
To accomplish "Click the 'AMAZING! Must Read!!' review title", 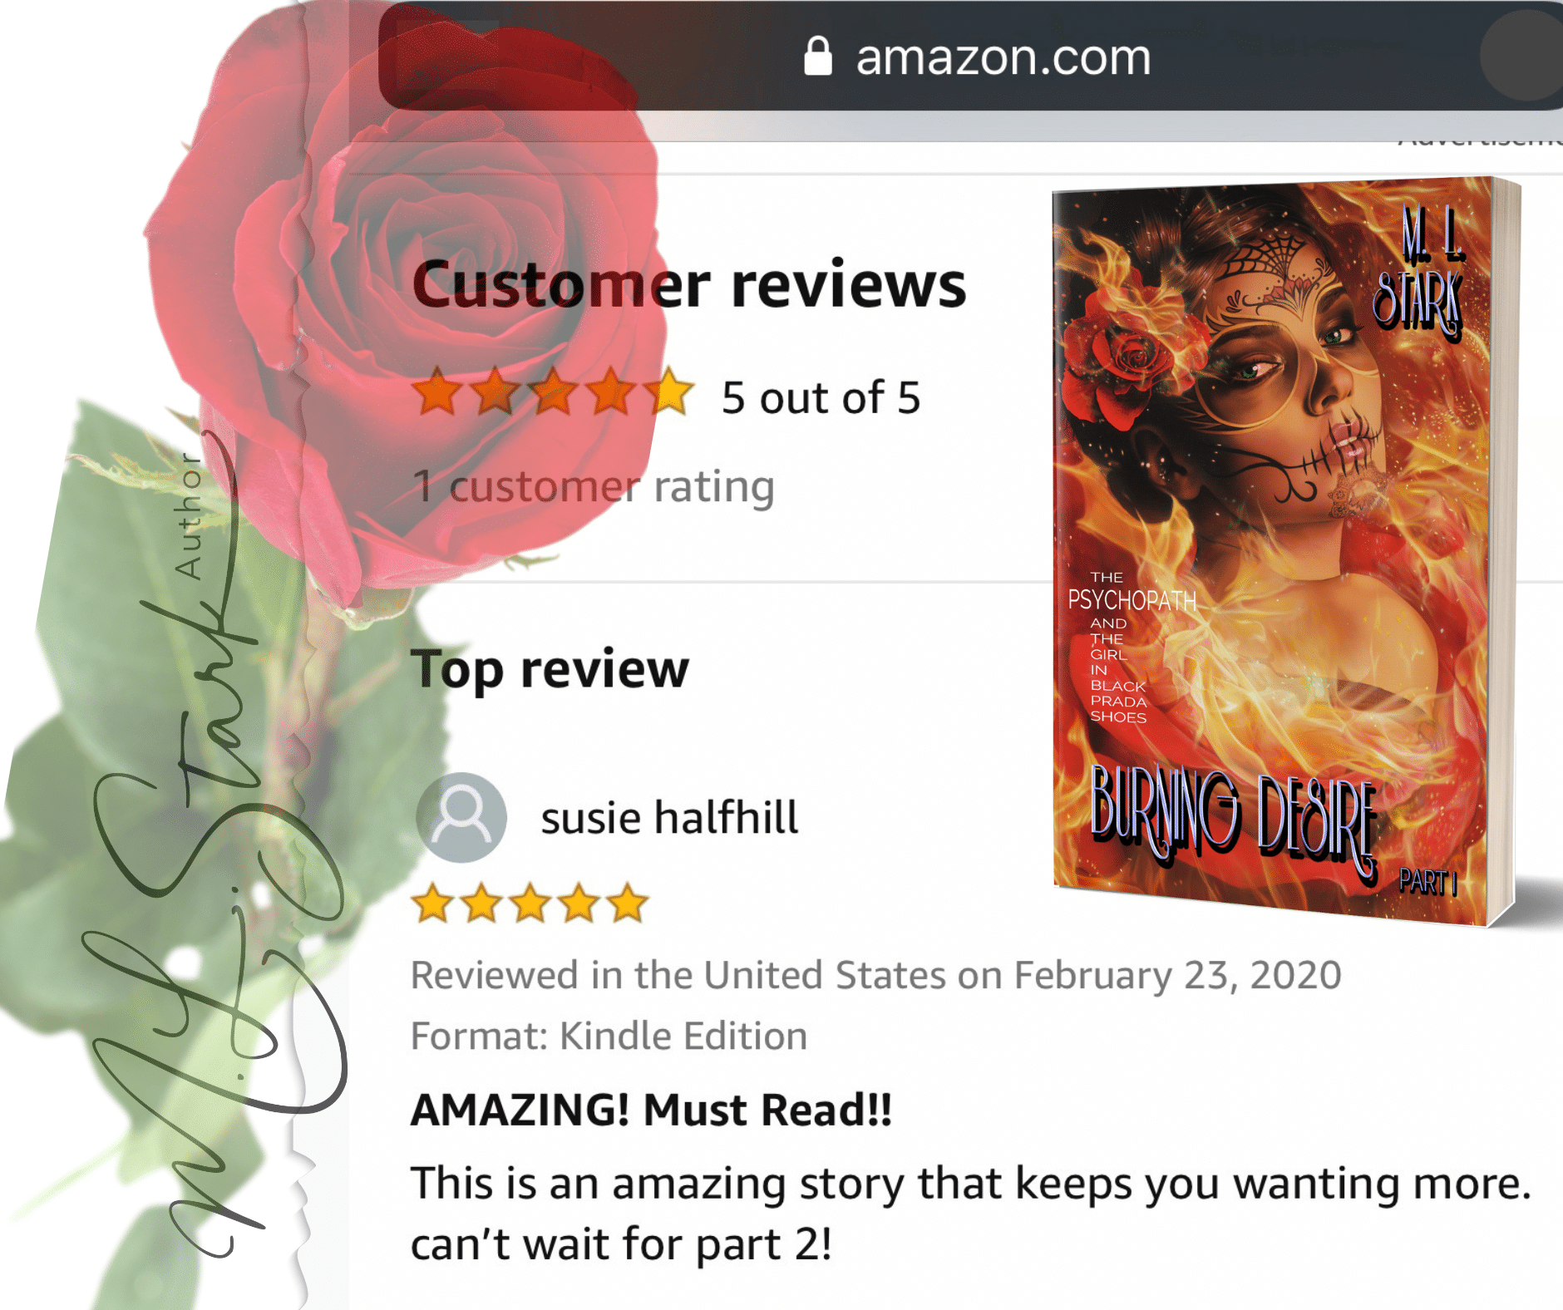I will pyautogui.click(x=651, y=1110).
